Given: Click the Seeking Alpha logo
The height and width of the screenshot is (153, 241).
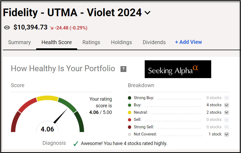Looking at the screenshot, I should coord(178,69).
